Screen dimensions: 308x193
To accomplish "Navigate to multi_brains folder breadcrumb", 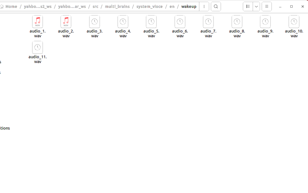I will 117,6.
